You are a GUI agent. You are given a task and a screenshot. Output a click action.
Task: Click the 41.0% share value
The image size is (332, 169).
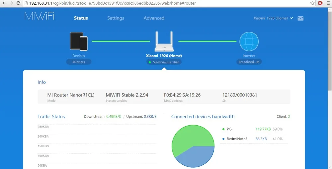pos(278,139)
